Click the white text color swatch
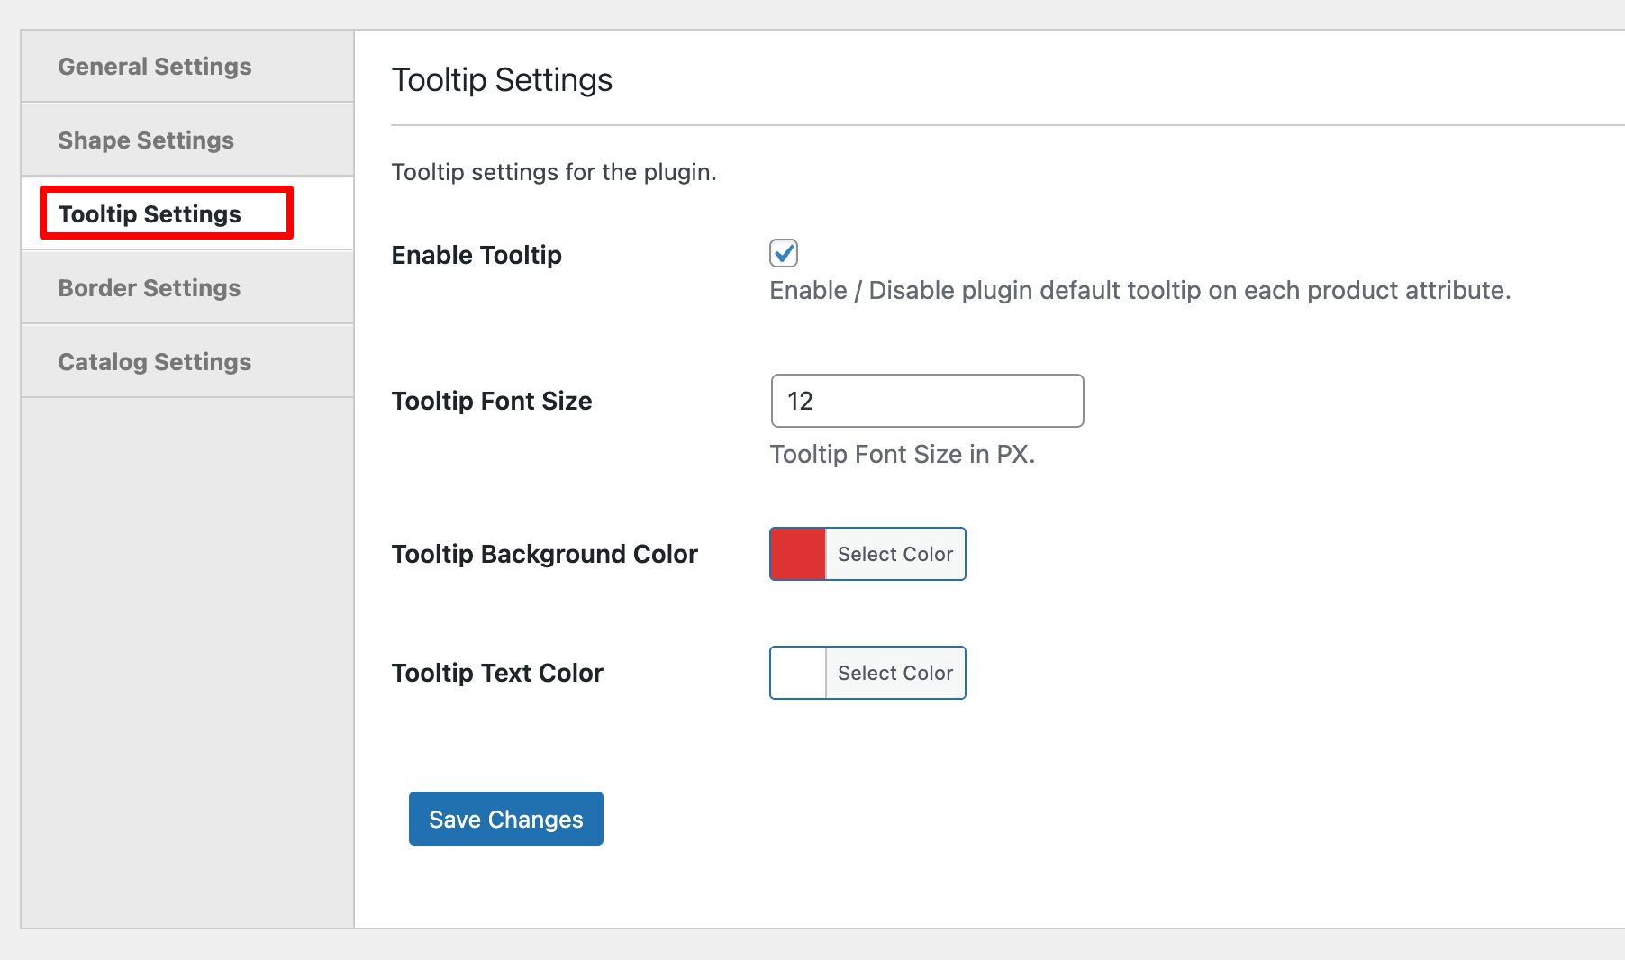The width and height of the screenshot is (1625, 960). [x=796, y=673]
